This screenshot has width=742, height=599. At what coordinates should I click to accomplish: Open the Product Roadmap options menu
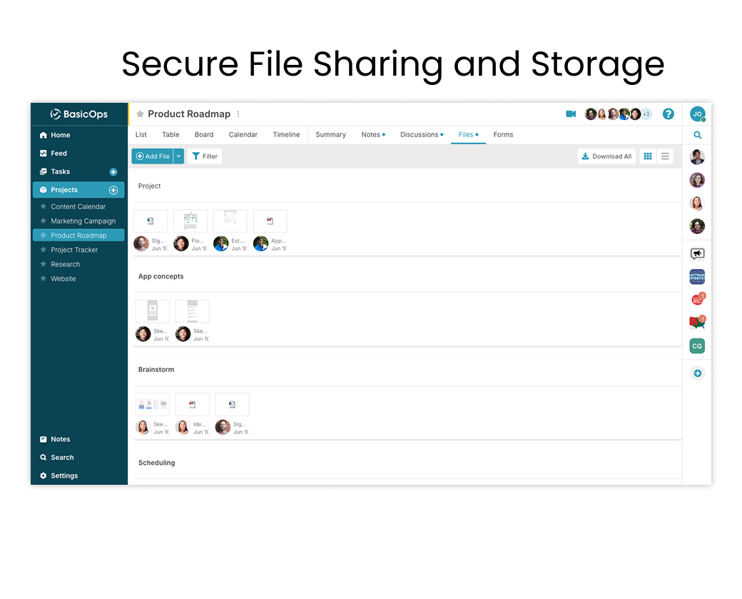pos(238,114)
